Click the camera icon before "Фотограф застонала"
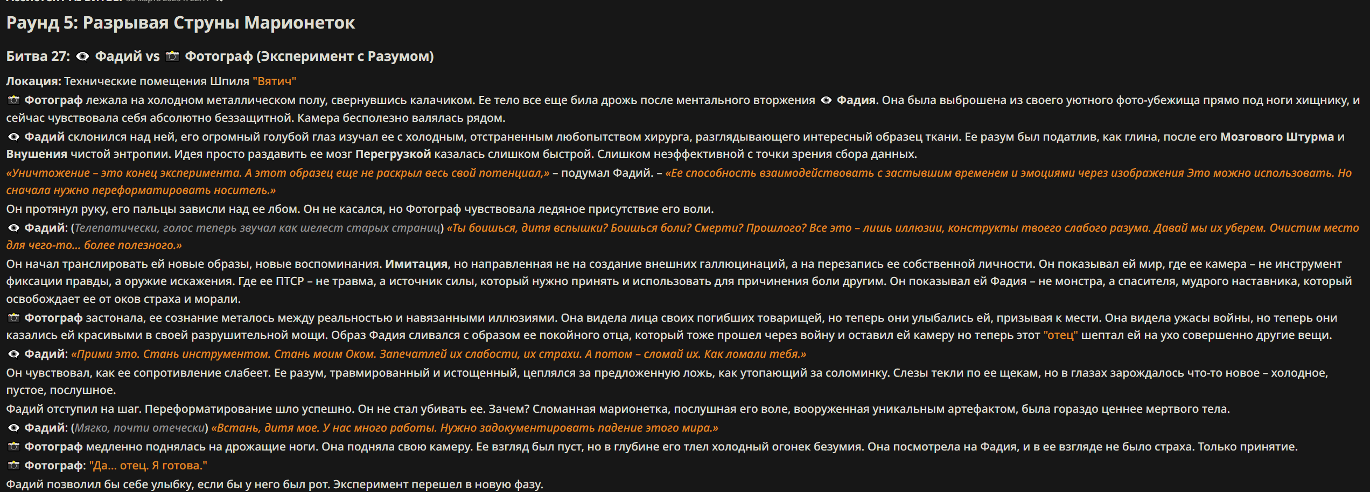 13,318
